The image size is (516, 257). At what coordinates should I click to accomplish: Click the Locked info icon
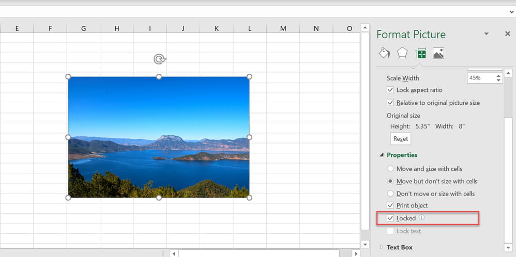click(421, 217)
